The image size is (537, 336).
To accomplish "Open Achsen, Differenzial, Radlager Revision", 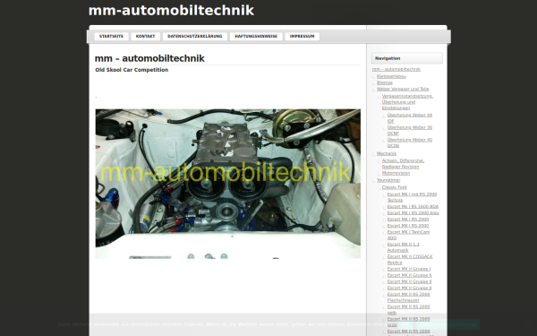I will [403, 164].
